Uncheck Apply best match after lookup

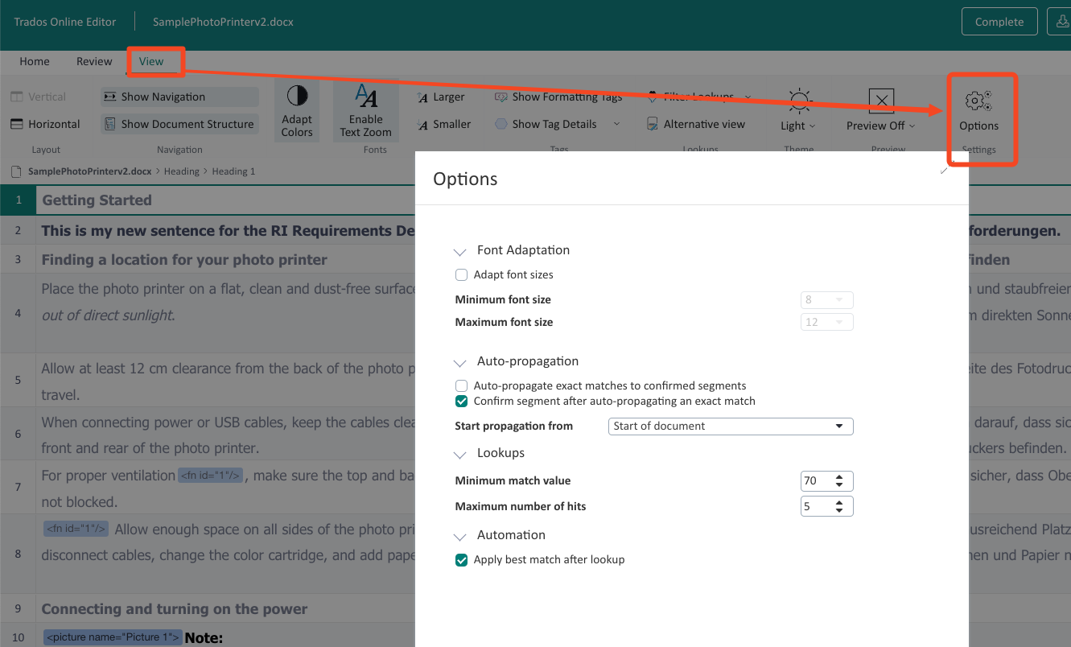click(461, 559)
